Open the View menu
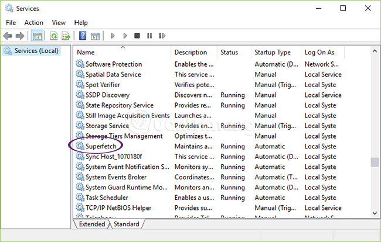Viewport: 381px width, 242px height. point(59,22)
